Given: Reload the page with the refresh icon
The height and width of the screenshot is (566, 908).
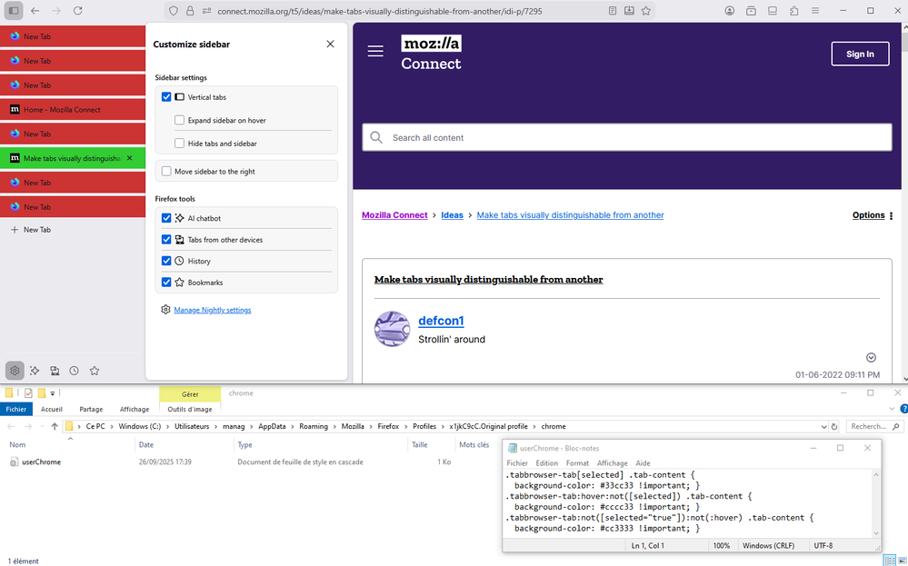Looking at the screenshot, I should (78, 10).
